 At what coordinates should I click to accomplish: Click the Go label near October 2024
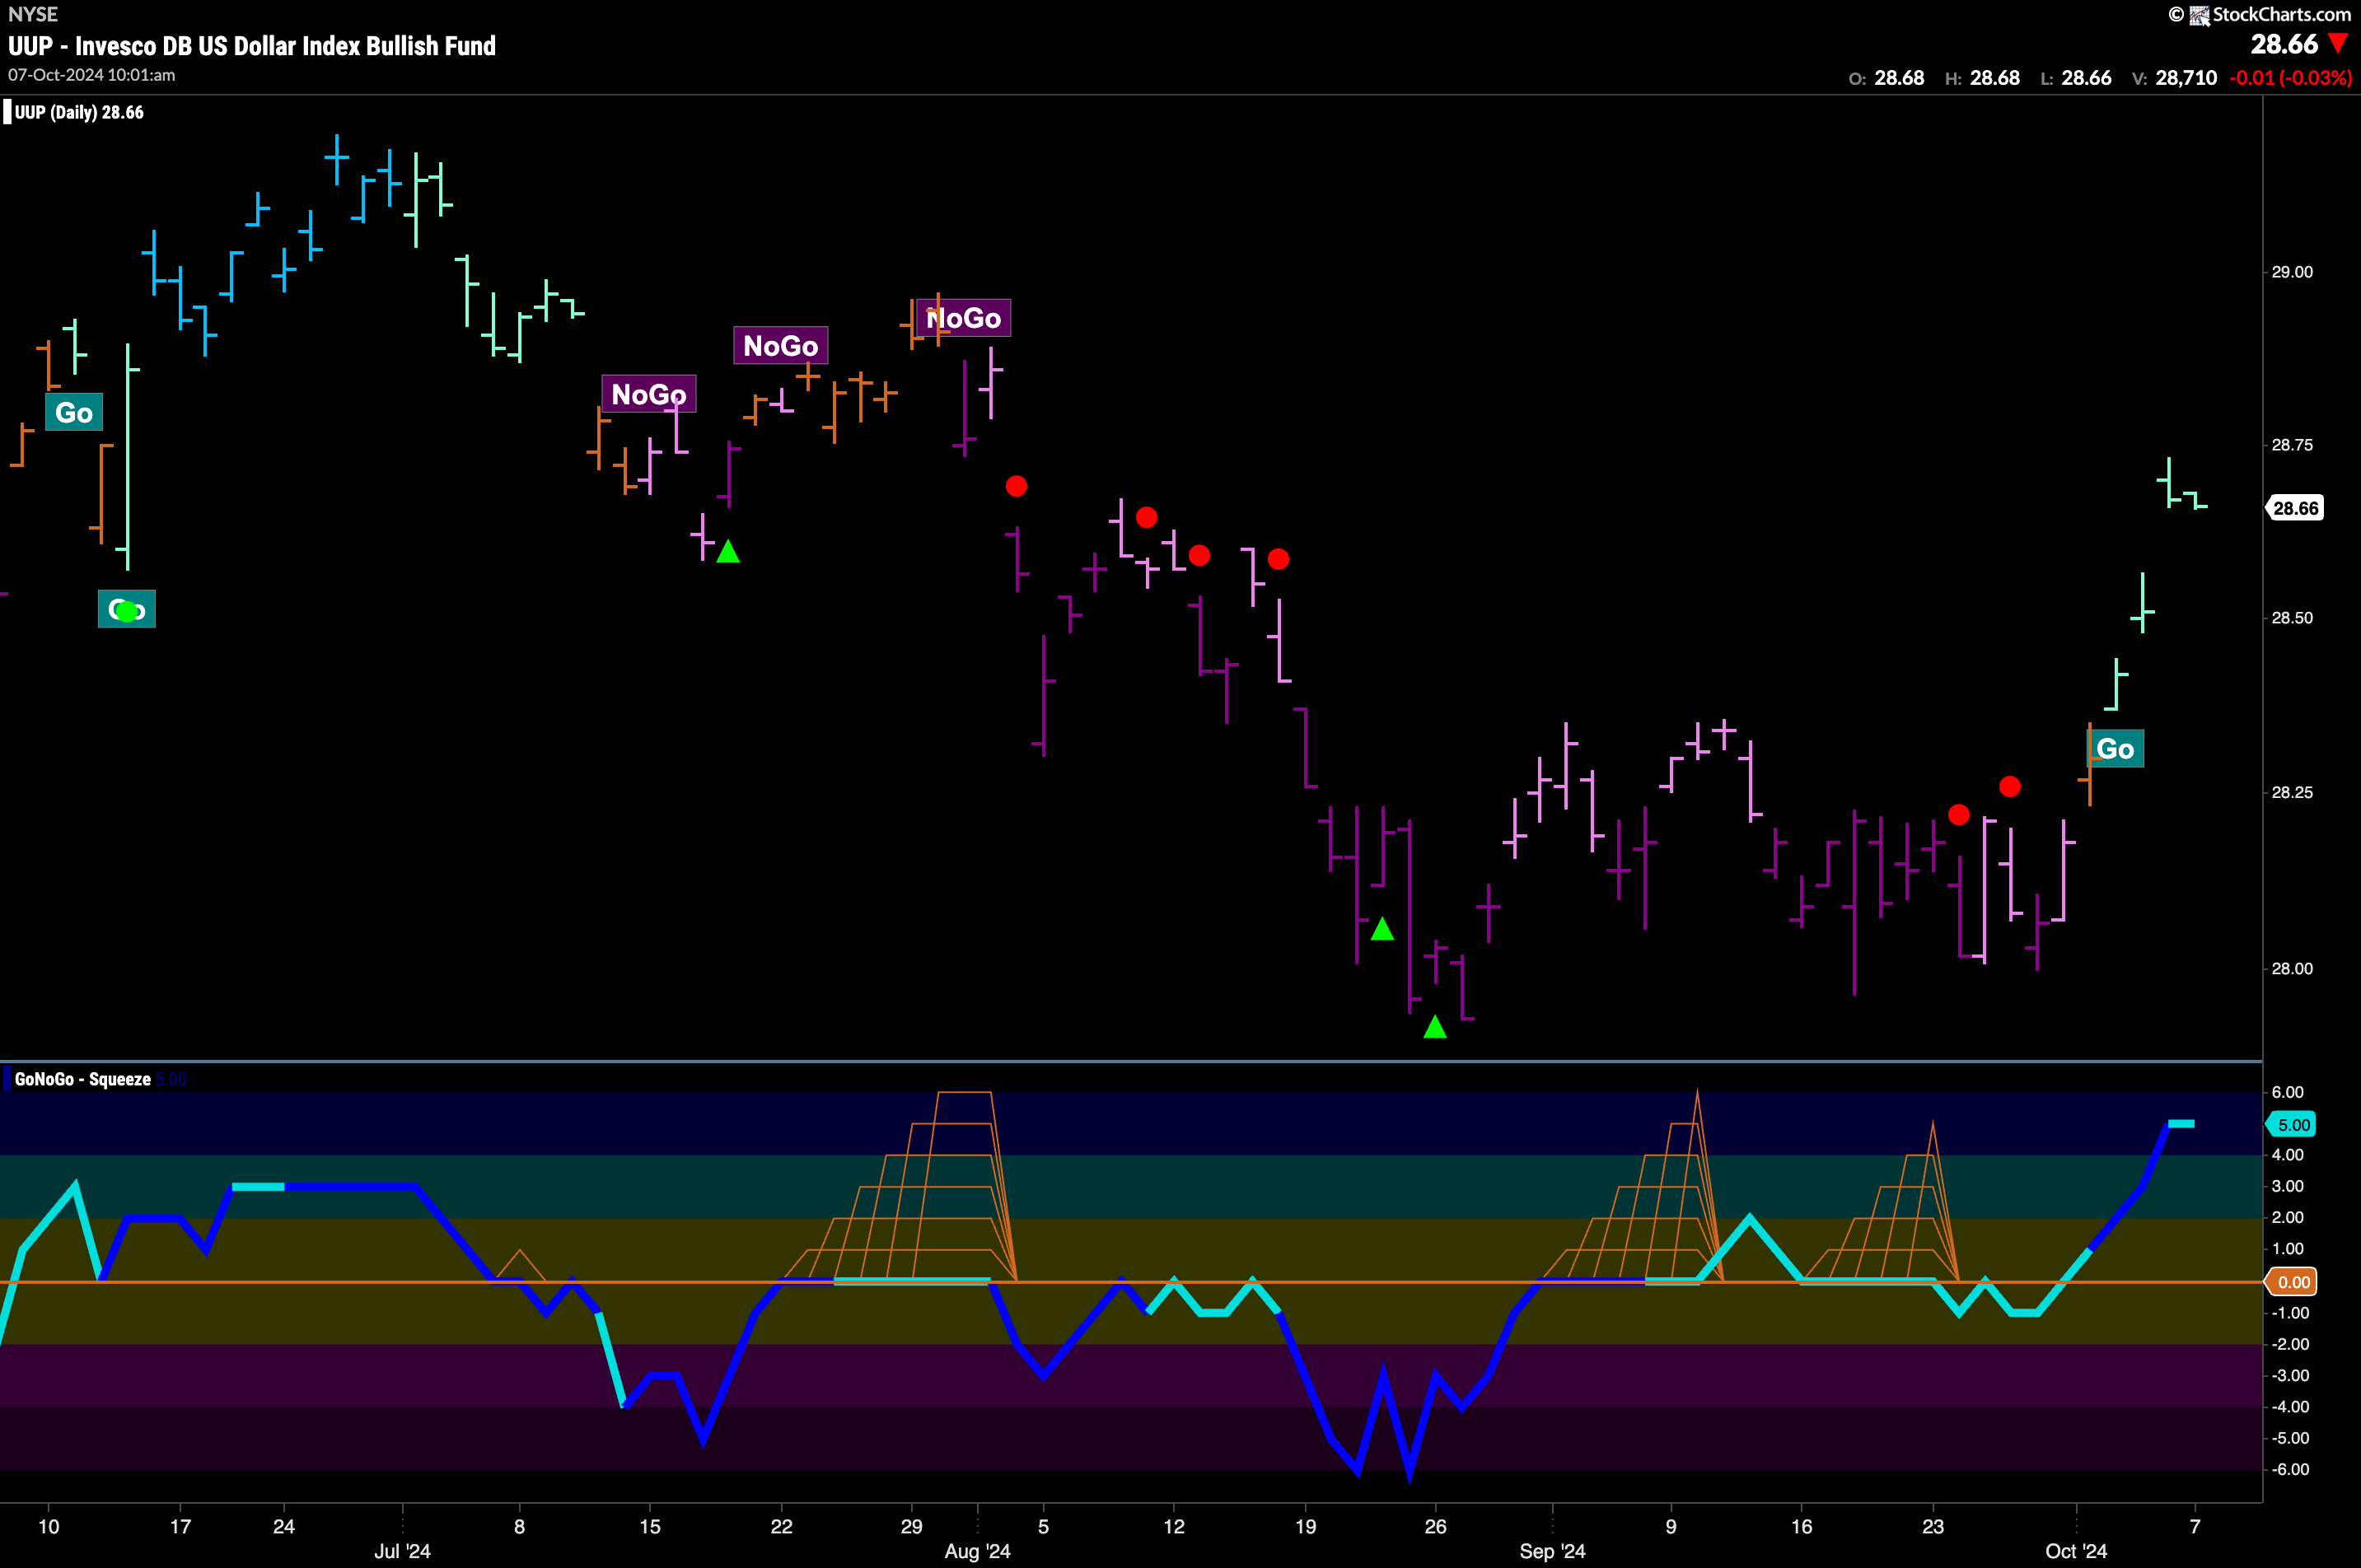(2115, 748)
